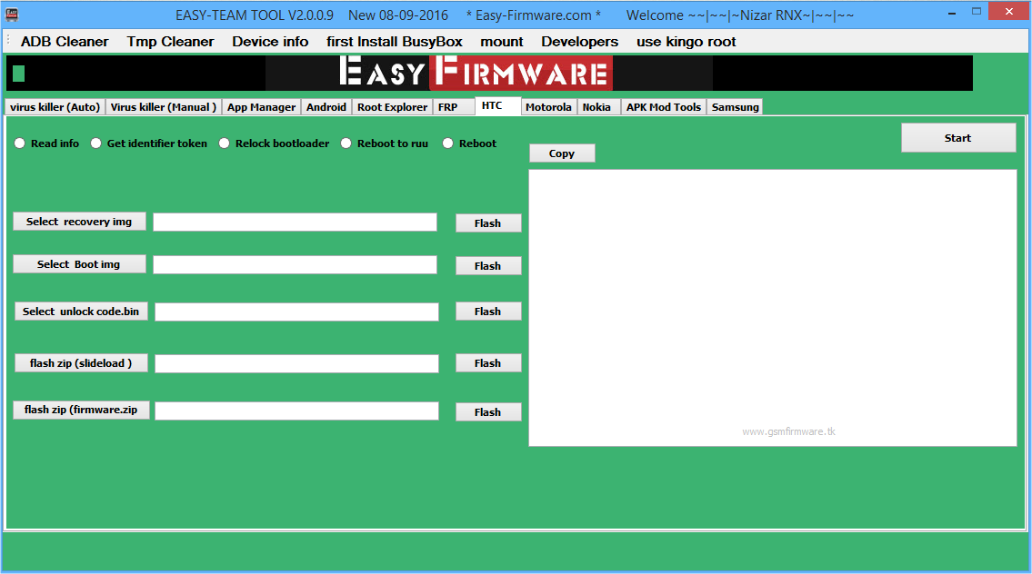Minimize the Easy-Team Tool window
This screenshot has height=574, width=1032.
coord(952,13)
